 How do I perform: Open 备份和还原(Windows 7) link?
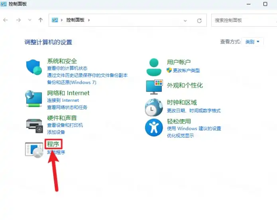click(x=72, y=82)
